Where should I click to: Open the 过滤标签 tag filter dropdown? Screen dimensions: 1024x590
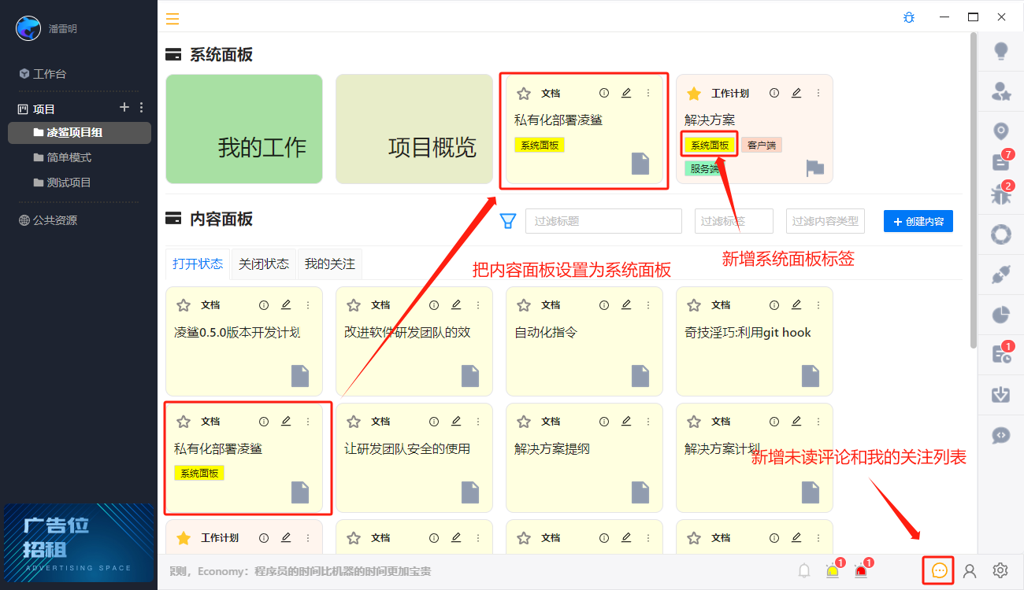(734, 221)
